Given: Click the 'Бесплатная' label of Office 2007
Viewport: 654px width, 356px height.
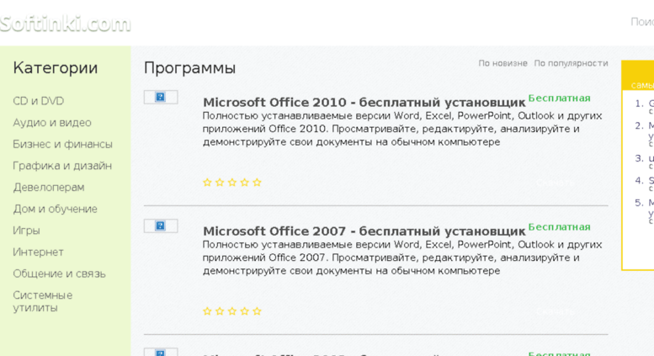Looking at the screenshot, I should (560, 227).
